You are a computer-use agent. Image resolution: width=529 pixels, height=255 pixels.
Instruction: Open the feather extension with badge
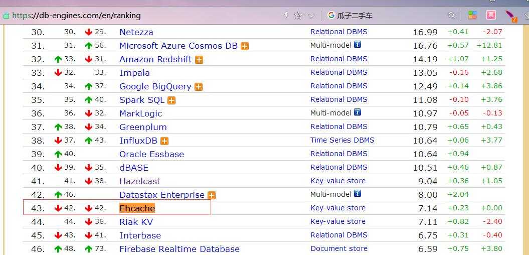pos(511,16)
